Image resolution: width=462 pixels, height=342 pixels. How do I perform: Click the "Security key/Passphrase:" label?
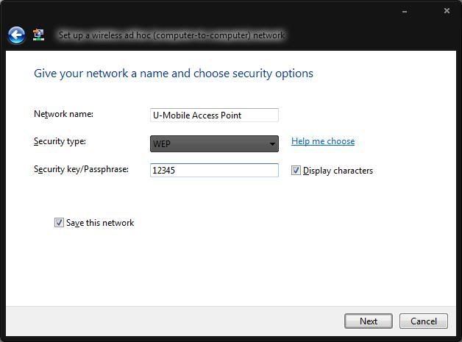(81, 169)
